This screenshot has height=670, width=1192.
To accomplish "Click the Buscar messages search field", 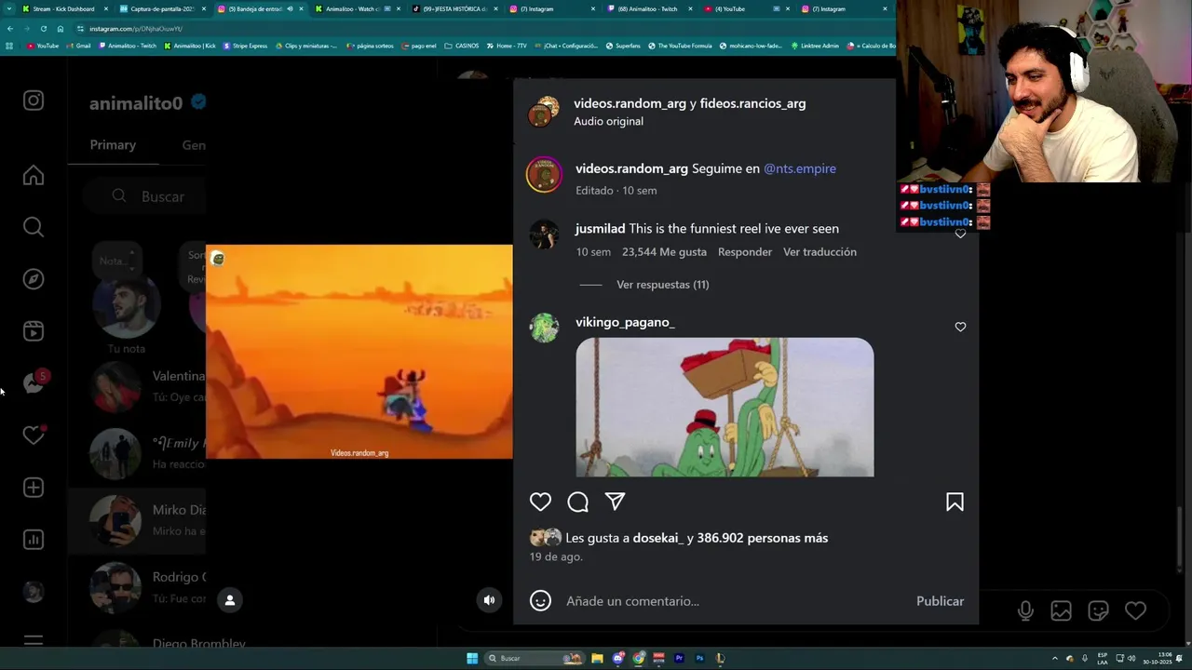I will click(145, 196).
